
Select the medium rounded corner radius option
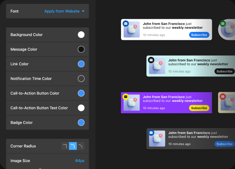(73, 146)
